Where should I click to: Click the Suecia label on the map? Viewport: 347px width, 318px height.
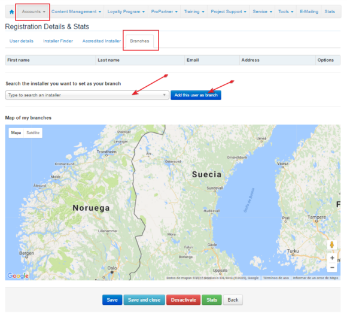tap(206, 174)
